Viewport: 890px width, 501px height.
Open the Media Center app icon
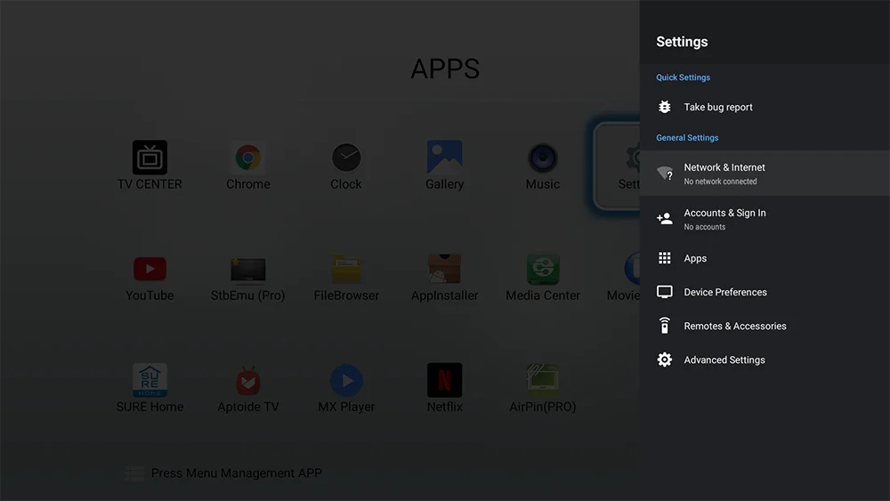point(543,269)
